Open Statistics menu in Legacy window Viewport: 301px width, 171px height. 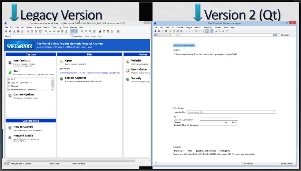[47, 27]
